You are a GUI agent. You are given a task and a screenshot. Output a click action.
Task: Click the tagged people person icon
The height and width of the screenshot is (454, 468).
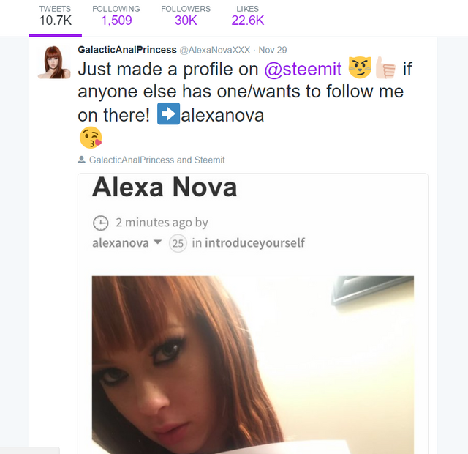[81, 160]
